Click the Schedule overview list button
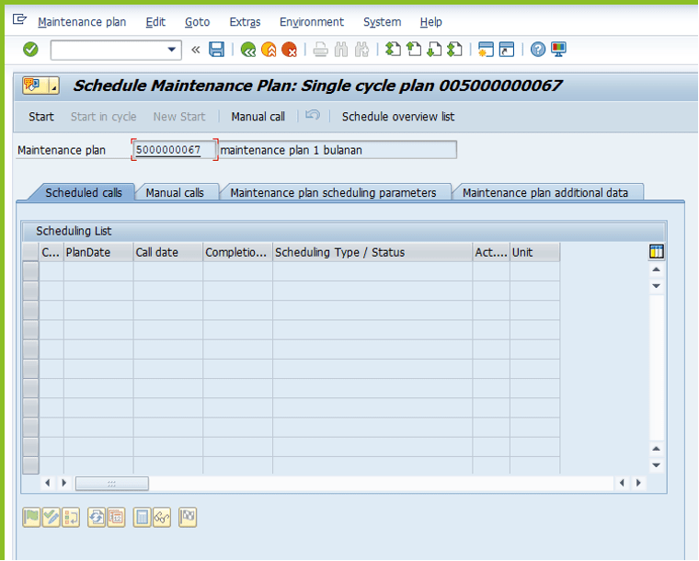Screen dimensions: 699x561 [x=398, y=117]
